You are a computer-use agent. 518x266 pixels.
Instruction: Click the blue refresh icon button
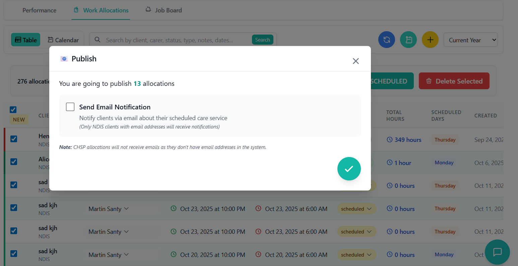(387, 40)
